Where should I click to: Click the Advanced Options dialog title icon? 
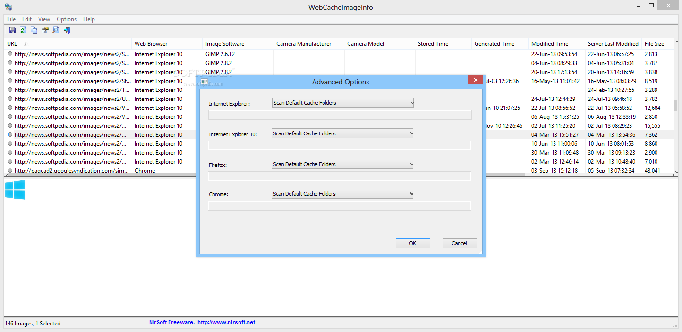[x=205, y=82]
